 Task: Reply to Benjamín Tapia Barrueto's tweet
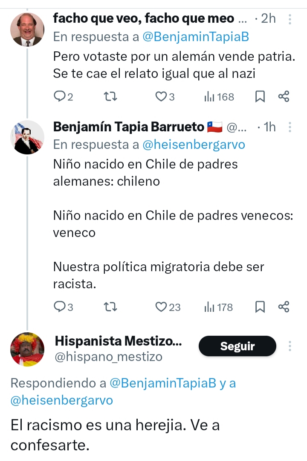point(59,307)
